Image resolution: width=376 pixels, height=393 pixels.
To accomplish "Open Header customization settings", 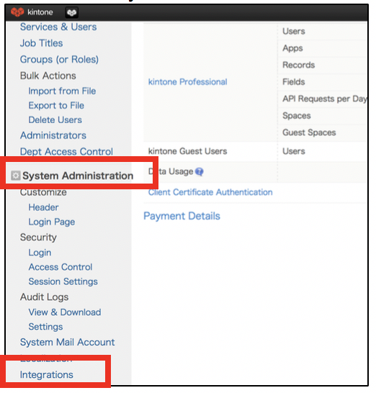I will [43, 207].
